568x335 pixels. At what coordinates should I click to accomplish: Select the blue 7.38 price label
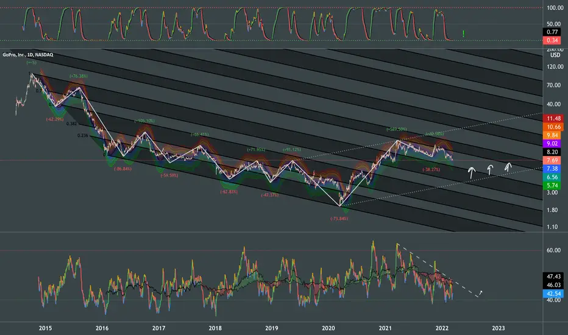point(552,168)
